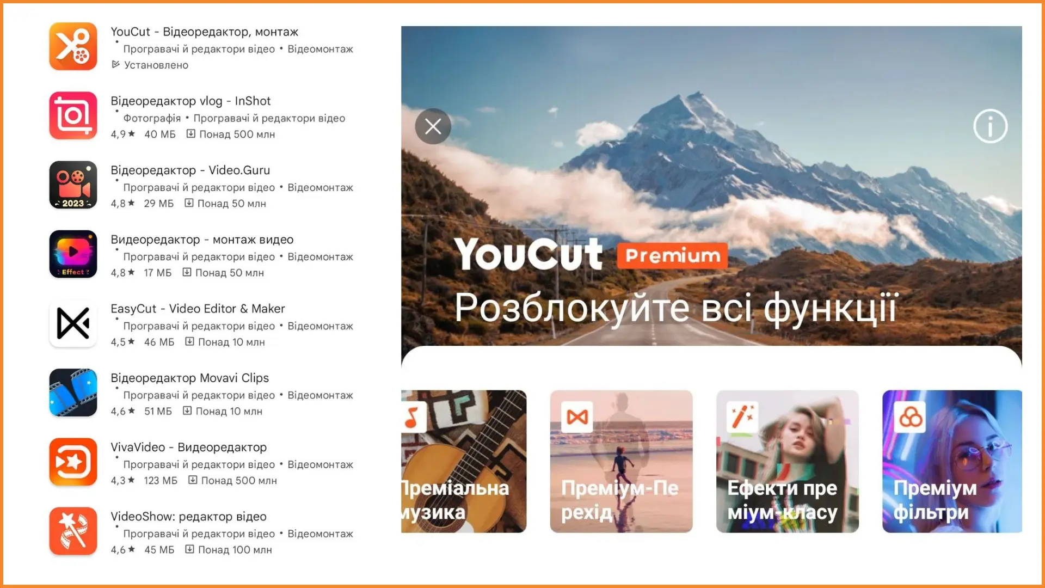Open the info icon on the premium banner
This screenshot has width=1045, height=588.
tap(990, 126)
